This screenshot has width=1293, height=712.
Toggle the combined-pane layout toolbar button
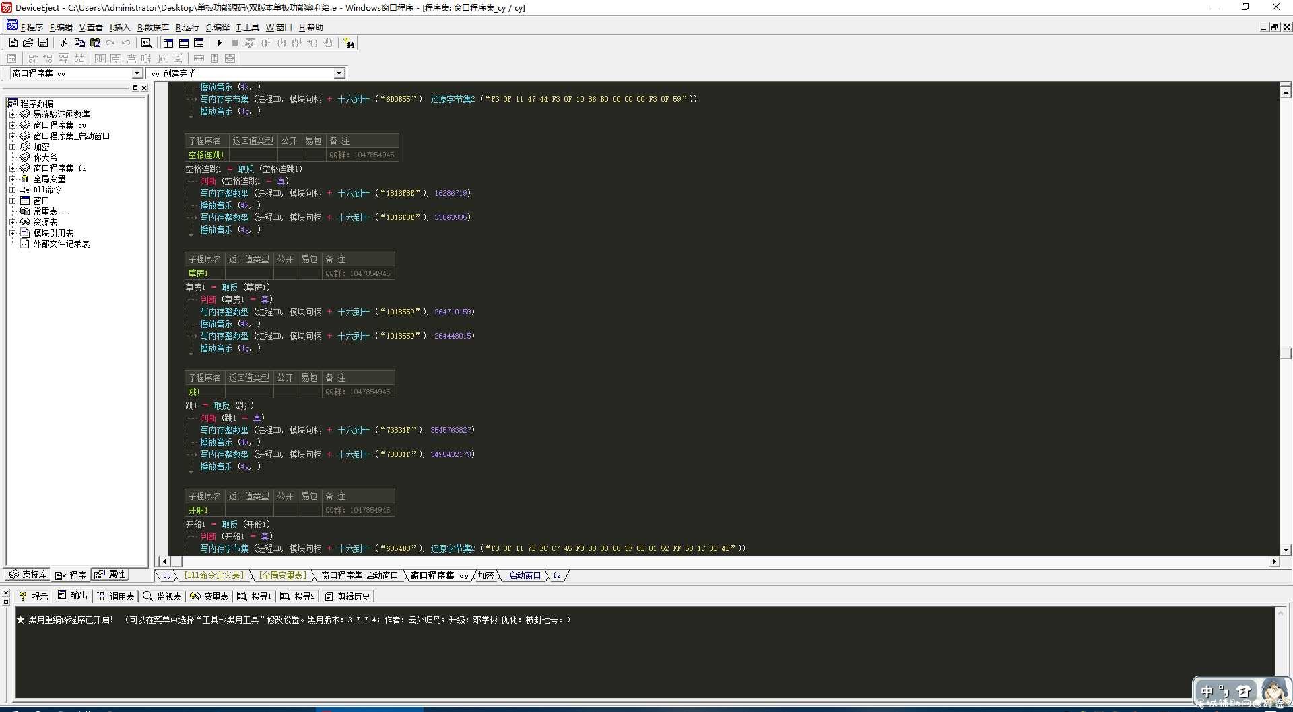199,42
